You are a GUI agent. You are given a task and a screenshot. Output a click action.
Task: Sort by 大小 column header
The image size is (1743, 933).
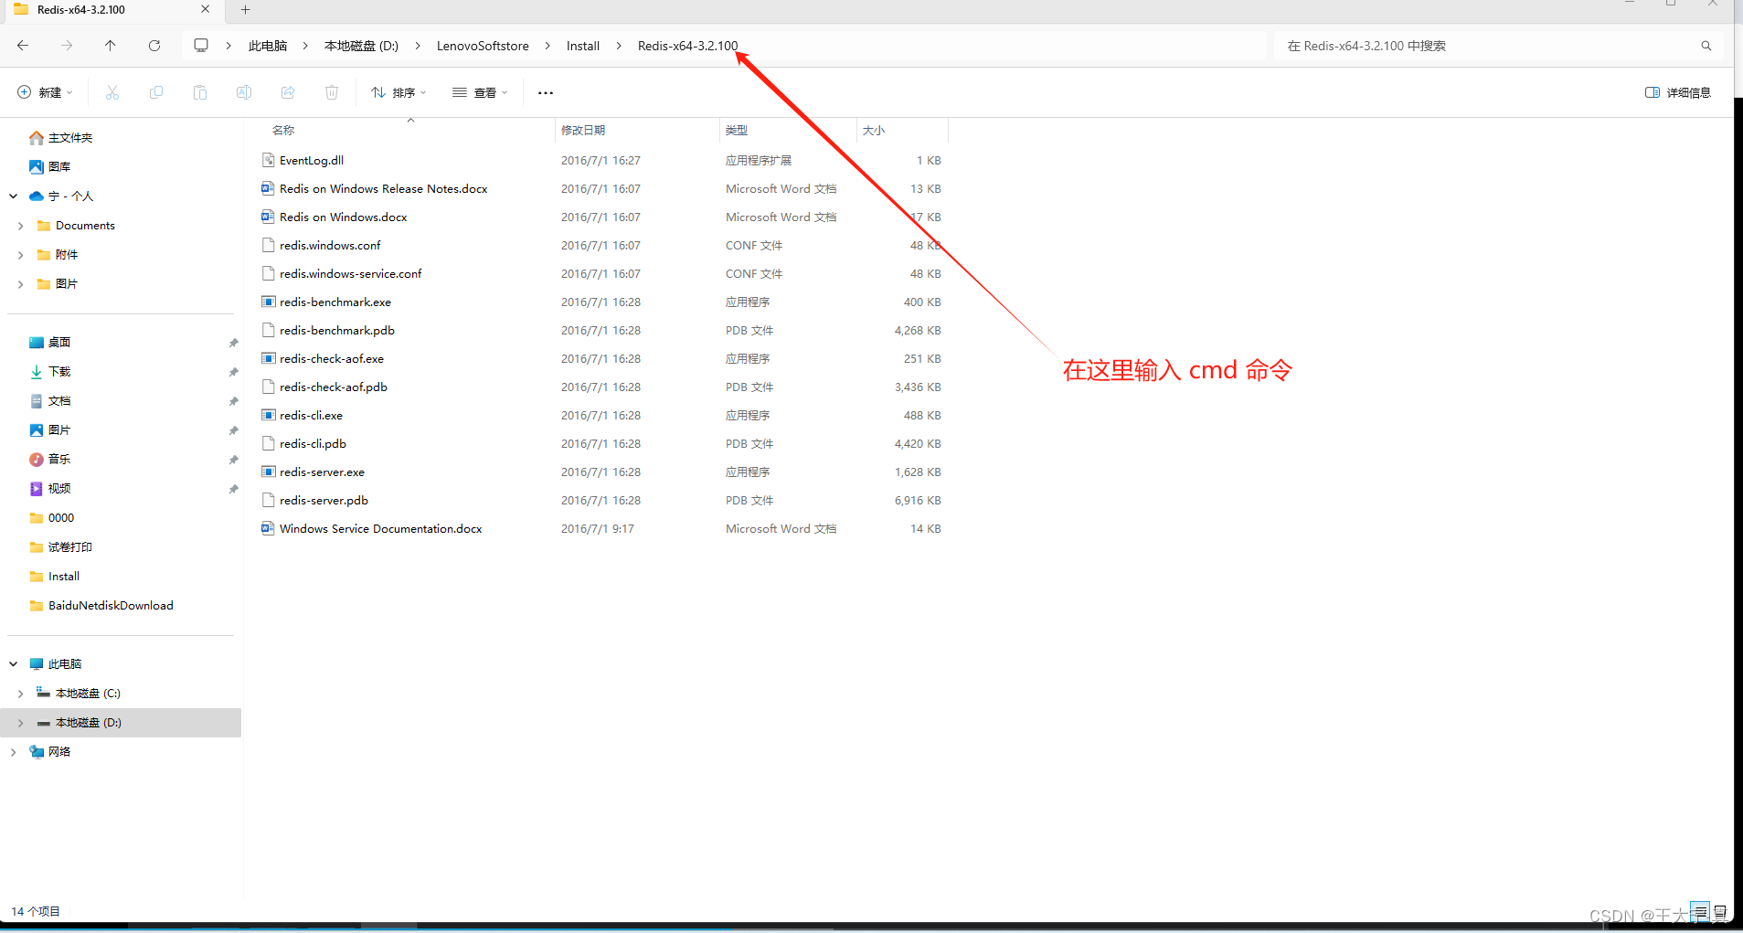pyautogui.click(x=874, y=130)
